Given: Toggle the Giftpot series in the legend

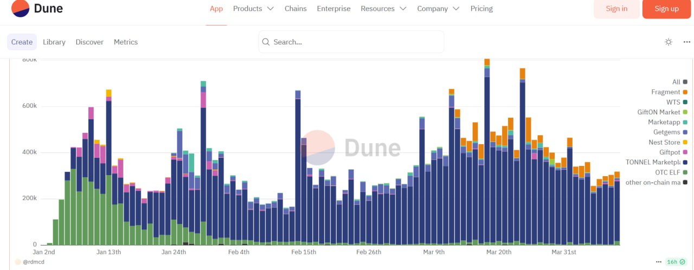Looking at the screenshot, I should click(673, 152).
